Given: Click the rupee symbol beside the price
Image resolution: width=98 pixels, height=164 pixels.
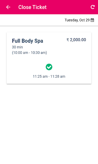Looking at the screenshot, I should tap(68, 40).
